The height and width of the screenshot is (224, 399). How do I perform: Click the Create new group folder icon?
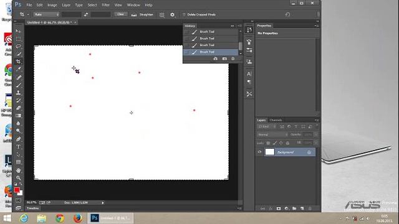click(x=294, y=208)
